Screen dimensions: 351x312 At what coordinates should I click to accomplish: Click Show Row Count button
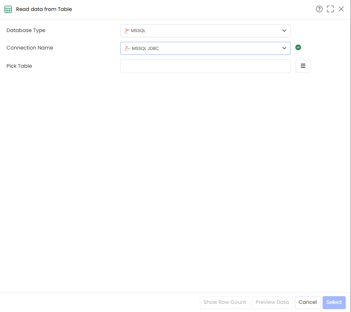coord(225,302)
